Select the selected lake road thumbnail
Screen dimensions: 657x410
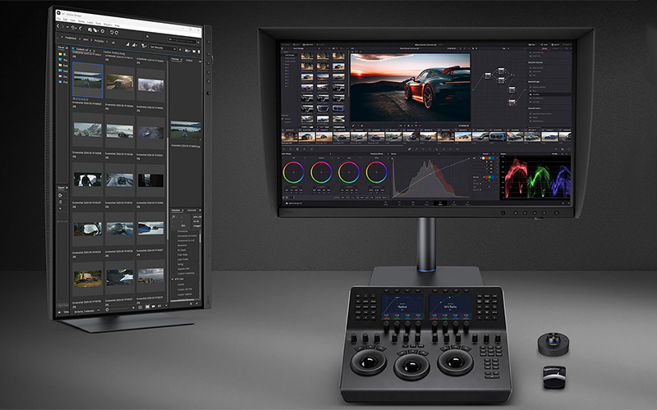88,80
